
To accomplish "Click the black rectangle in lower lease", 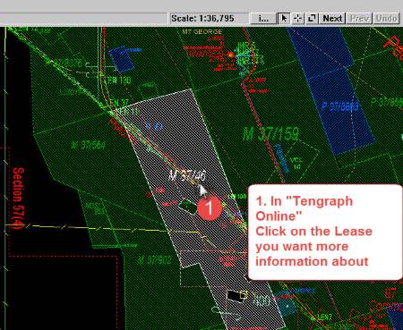I will tap(235, 295).
